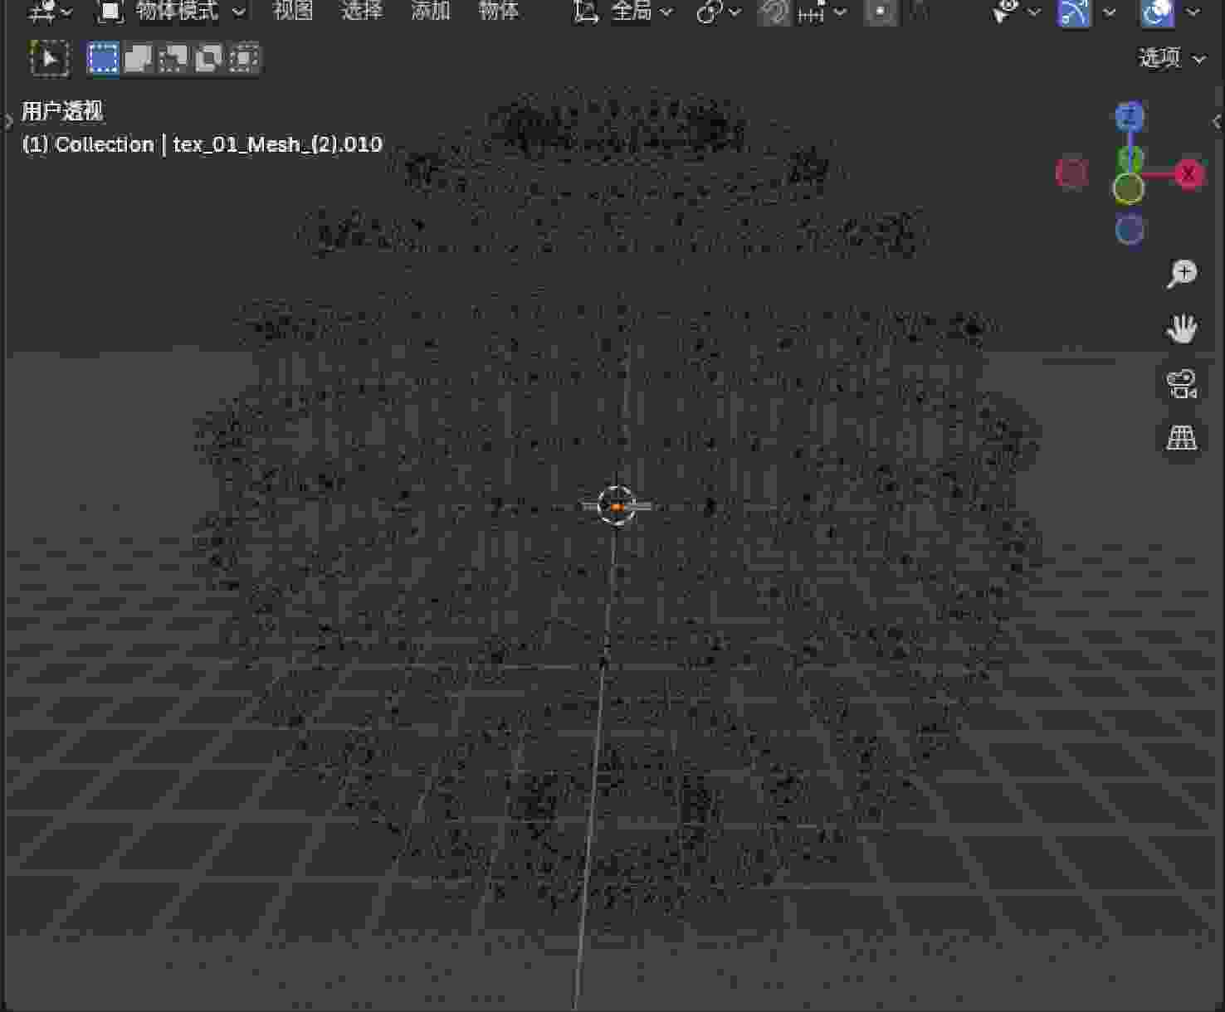This screenshot has height=1012, width=1225.
Task: Click the hand pan view icon
Action: tap(1182, 329)
